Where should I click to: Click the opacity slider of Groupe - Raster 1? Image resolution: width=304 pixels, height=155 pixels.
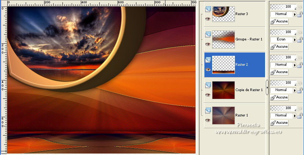pyautogui.click(x=283, y=32)
